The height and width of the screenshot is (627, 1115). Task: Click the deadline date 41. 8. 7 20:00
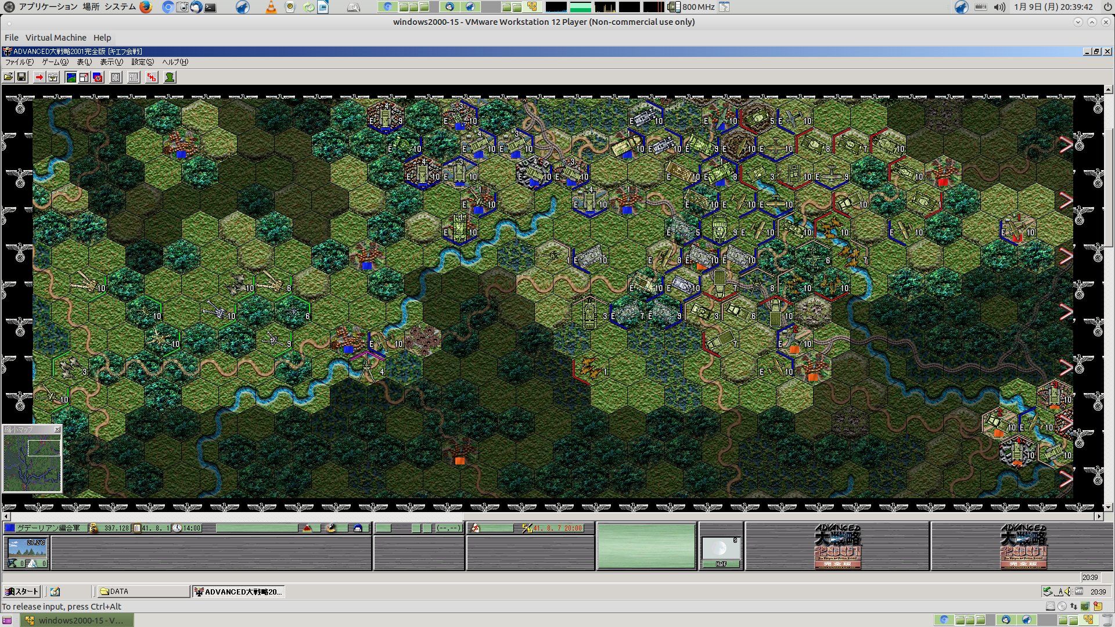coord(557,528)
